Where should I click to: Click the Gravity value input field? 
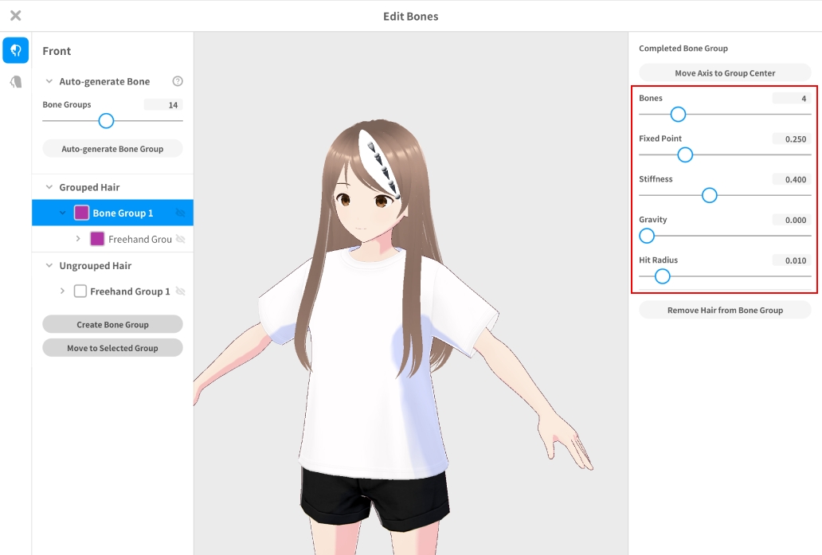(791, 220)
